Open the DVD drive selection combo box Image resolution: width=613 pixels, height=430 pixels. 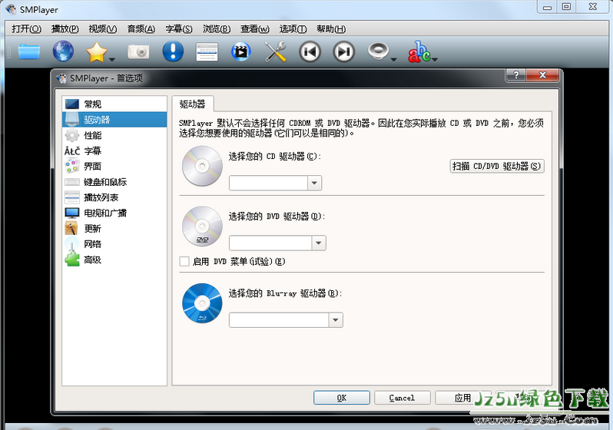click(x=277, y=243)
